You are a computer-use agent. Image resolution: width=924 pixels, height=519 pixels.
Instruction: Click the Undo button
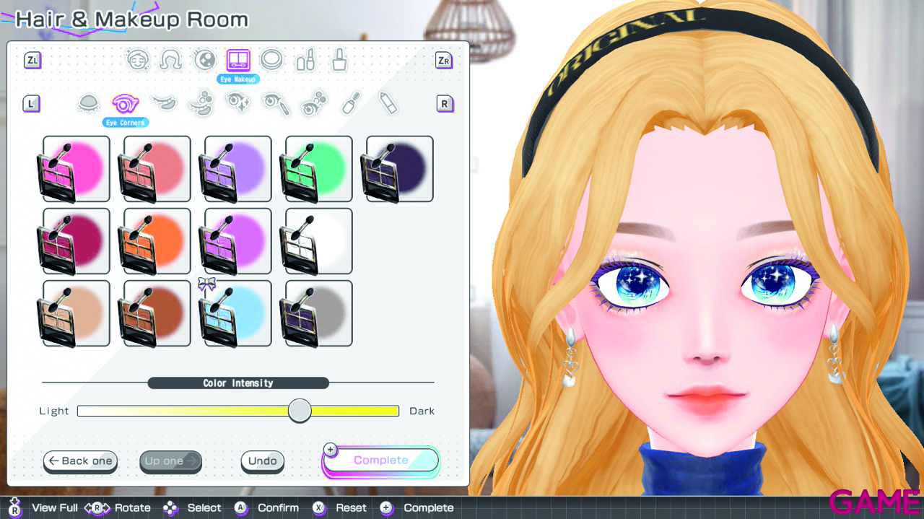pos(263,461)
